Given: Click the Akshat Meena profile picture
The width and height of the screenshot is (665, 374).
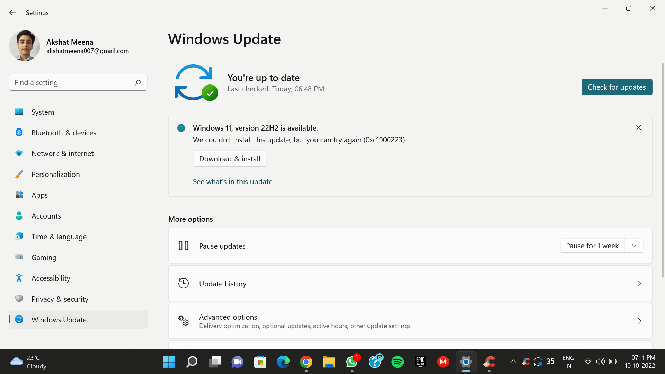Looking at the screenshot, I should click(x=25, y=46).
